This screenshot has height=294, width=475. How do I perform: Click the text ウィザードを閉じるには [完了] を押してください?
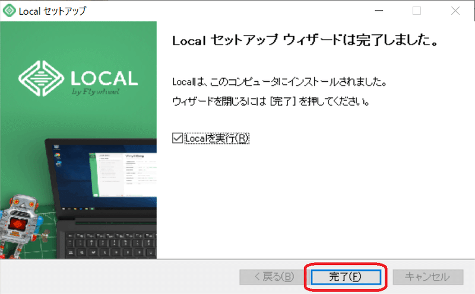coord(271,101)
